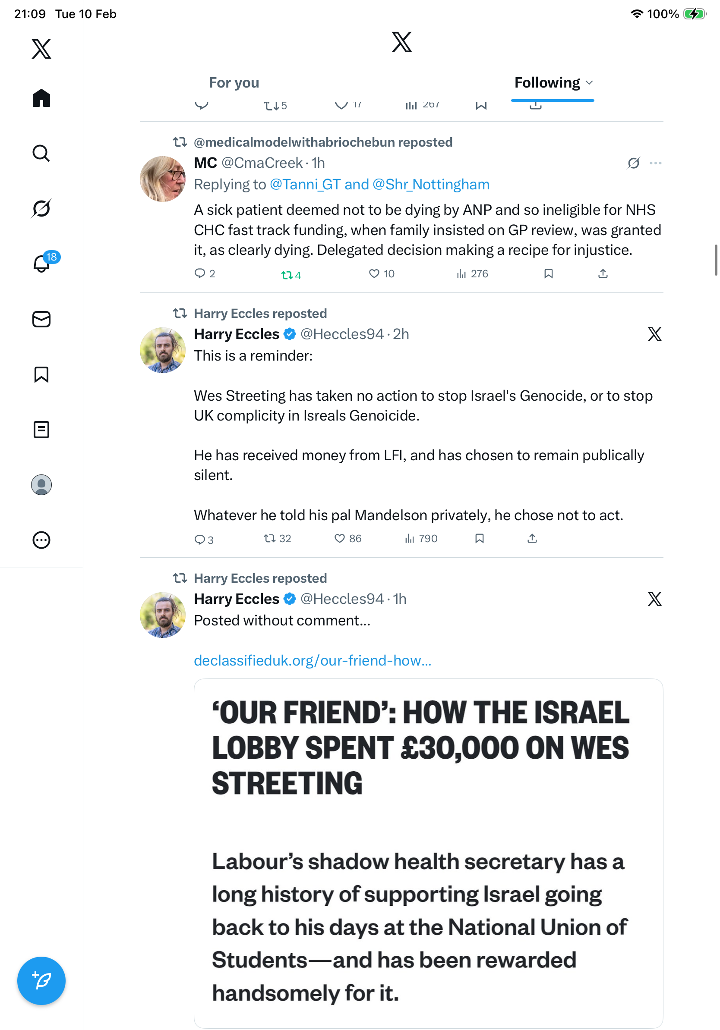Open notifications bell with 18 badge

pyautogui.click(x=41, y=264)
